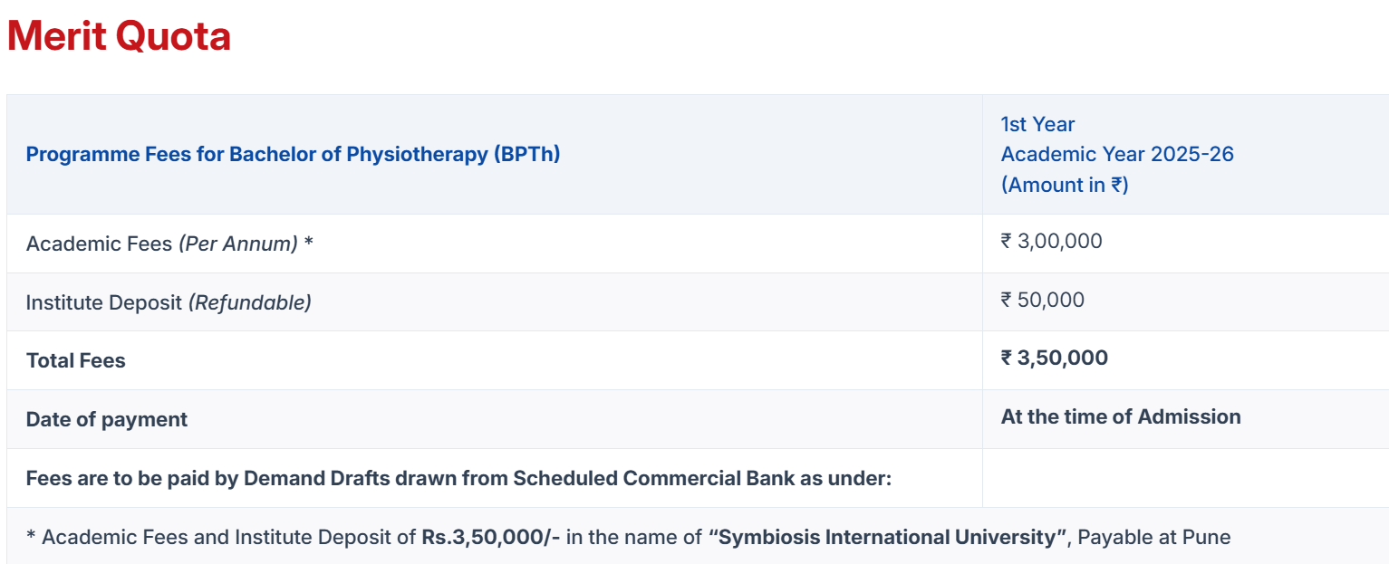The image size is (1389, 564).
Task: Click the italic (Refundable) text
Action: (249, 302)
